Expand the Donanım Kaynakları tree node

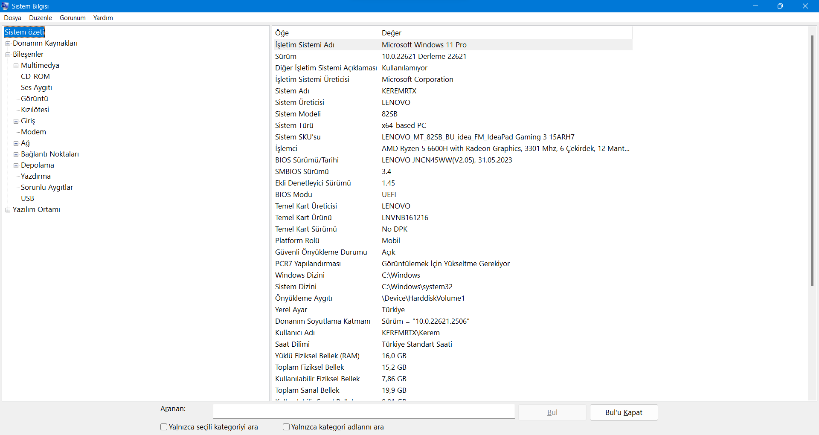tap(8, 43)
